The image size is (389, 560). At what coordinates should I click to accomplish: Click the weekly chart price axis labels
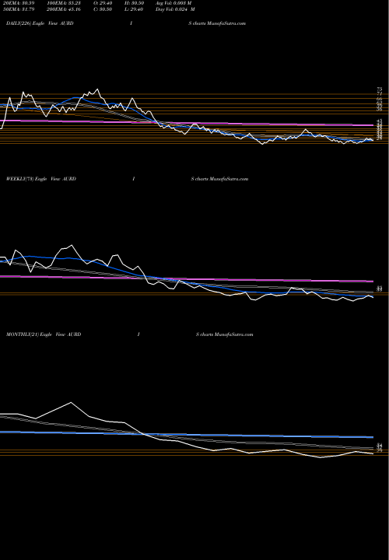pos(380,289)
